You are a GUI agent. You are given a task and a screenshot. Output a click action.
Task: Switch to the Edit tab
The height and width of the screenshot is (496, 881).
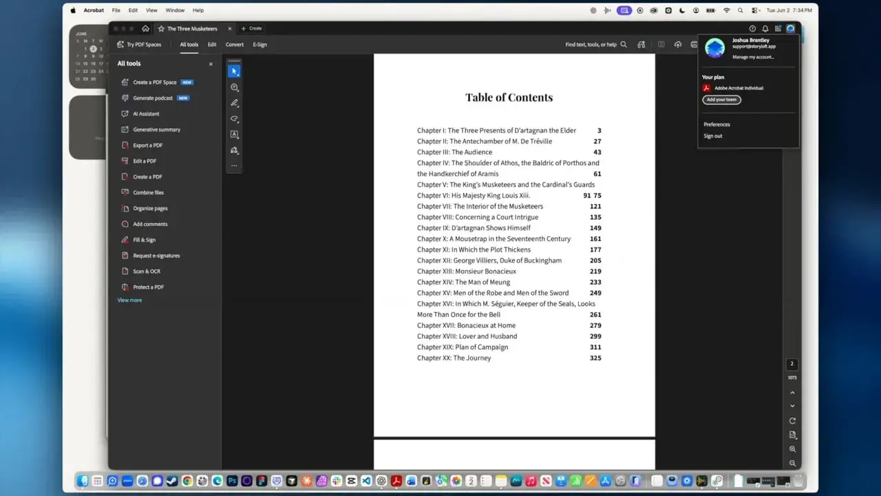coord(212,44)
